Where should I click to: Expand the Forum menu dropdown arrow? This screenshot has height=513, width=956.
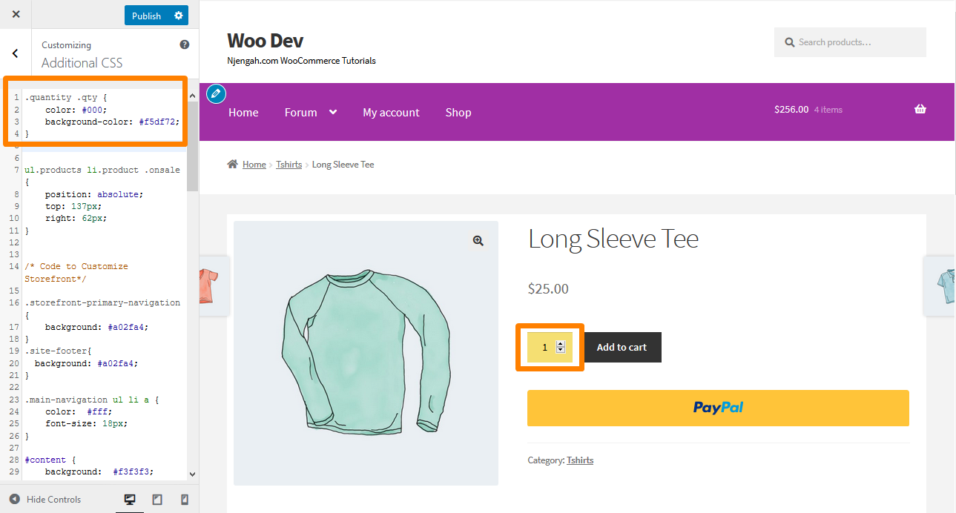click(x=333, y=112)
